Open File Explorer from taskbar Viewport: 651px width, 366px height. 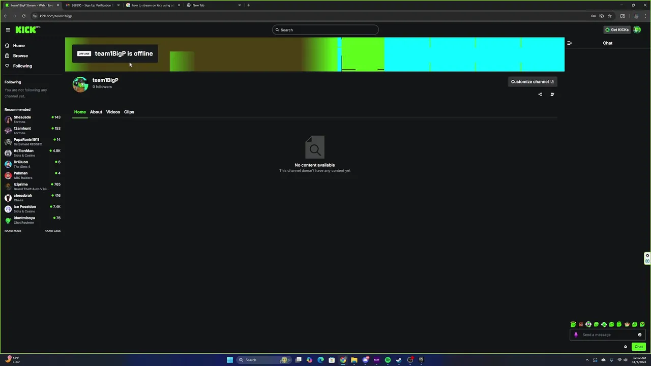(354, 360)
